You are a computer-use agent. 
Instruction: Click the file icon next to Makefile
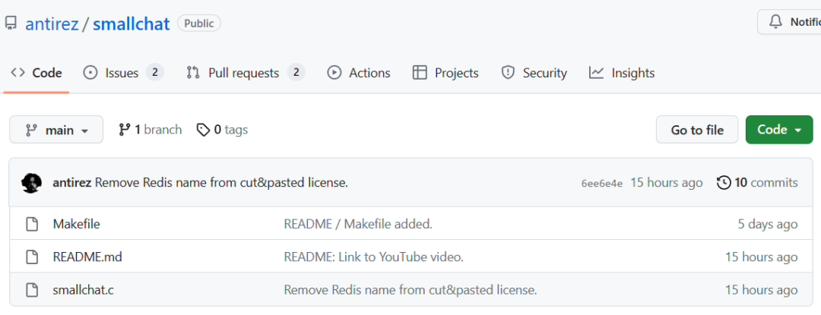click(33, 224)
